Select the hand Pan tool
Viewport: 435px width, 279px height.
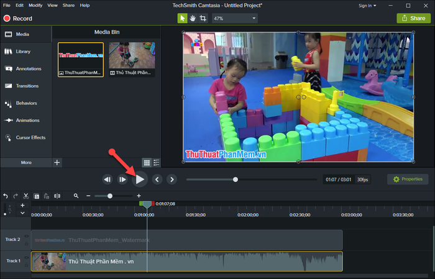(x=193, y=18)
